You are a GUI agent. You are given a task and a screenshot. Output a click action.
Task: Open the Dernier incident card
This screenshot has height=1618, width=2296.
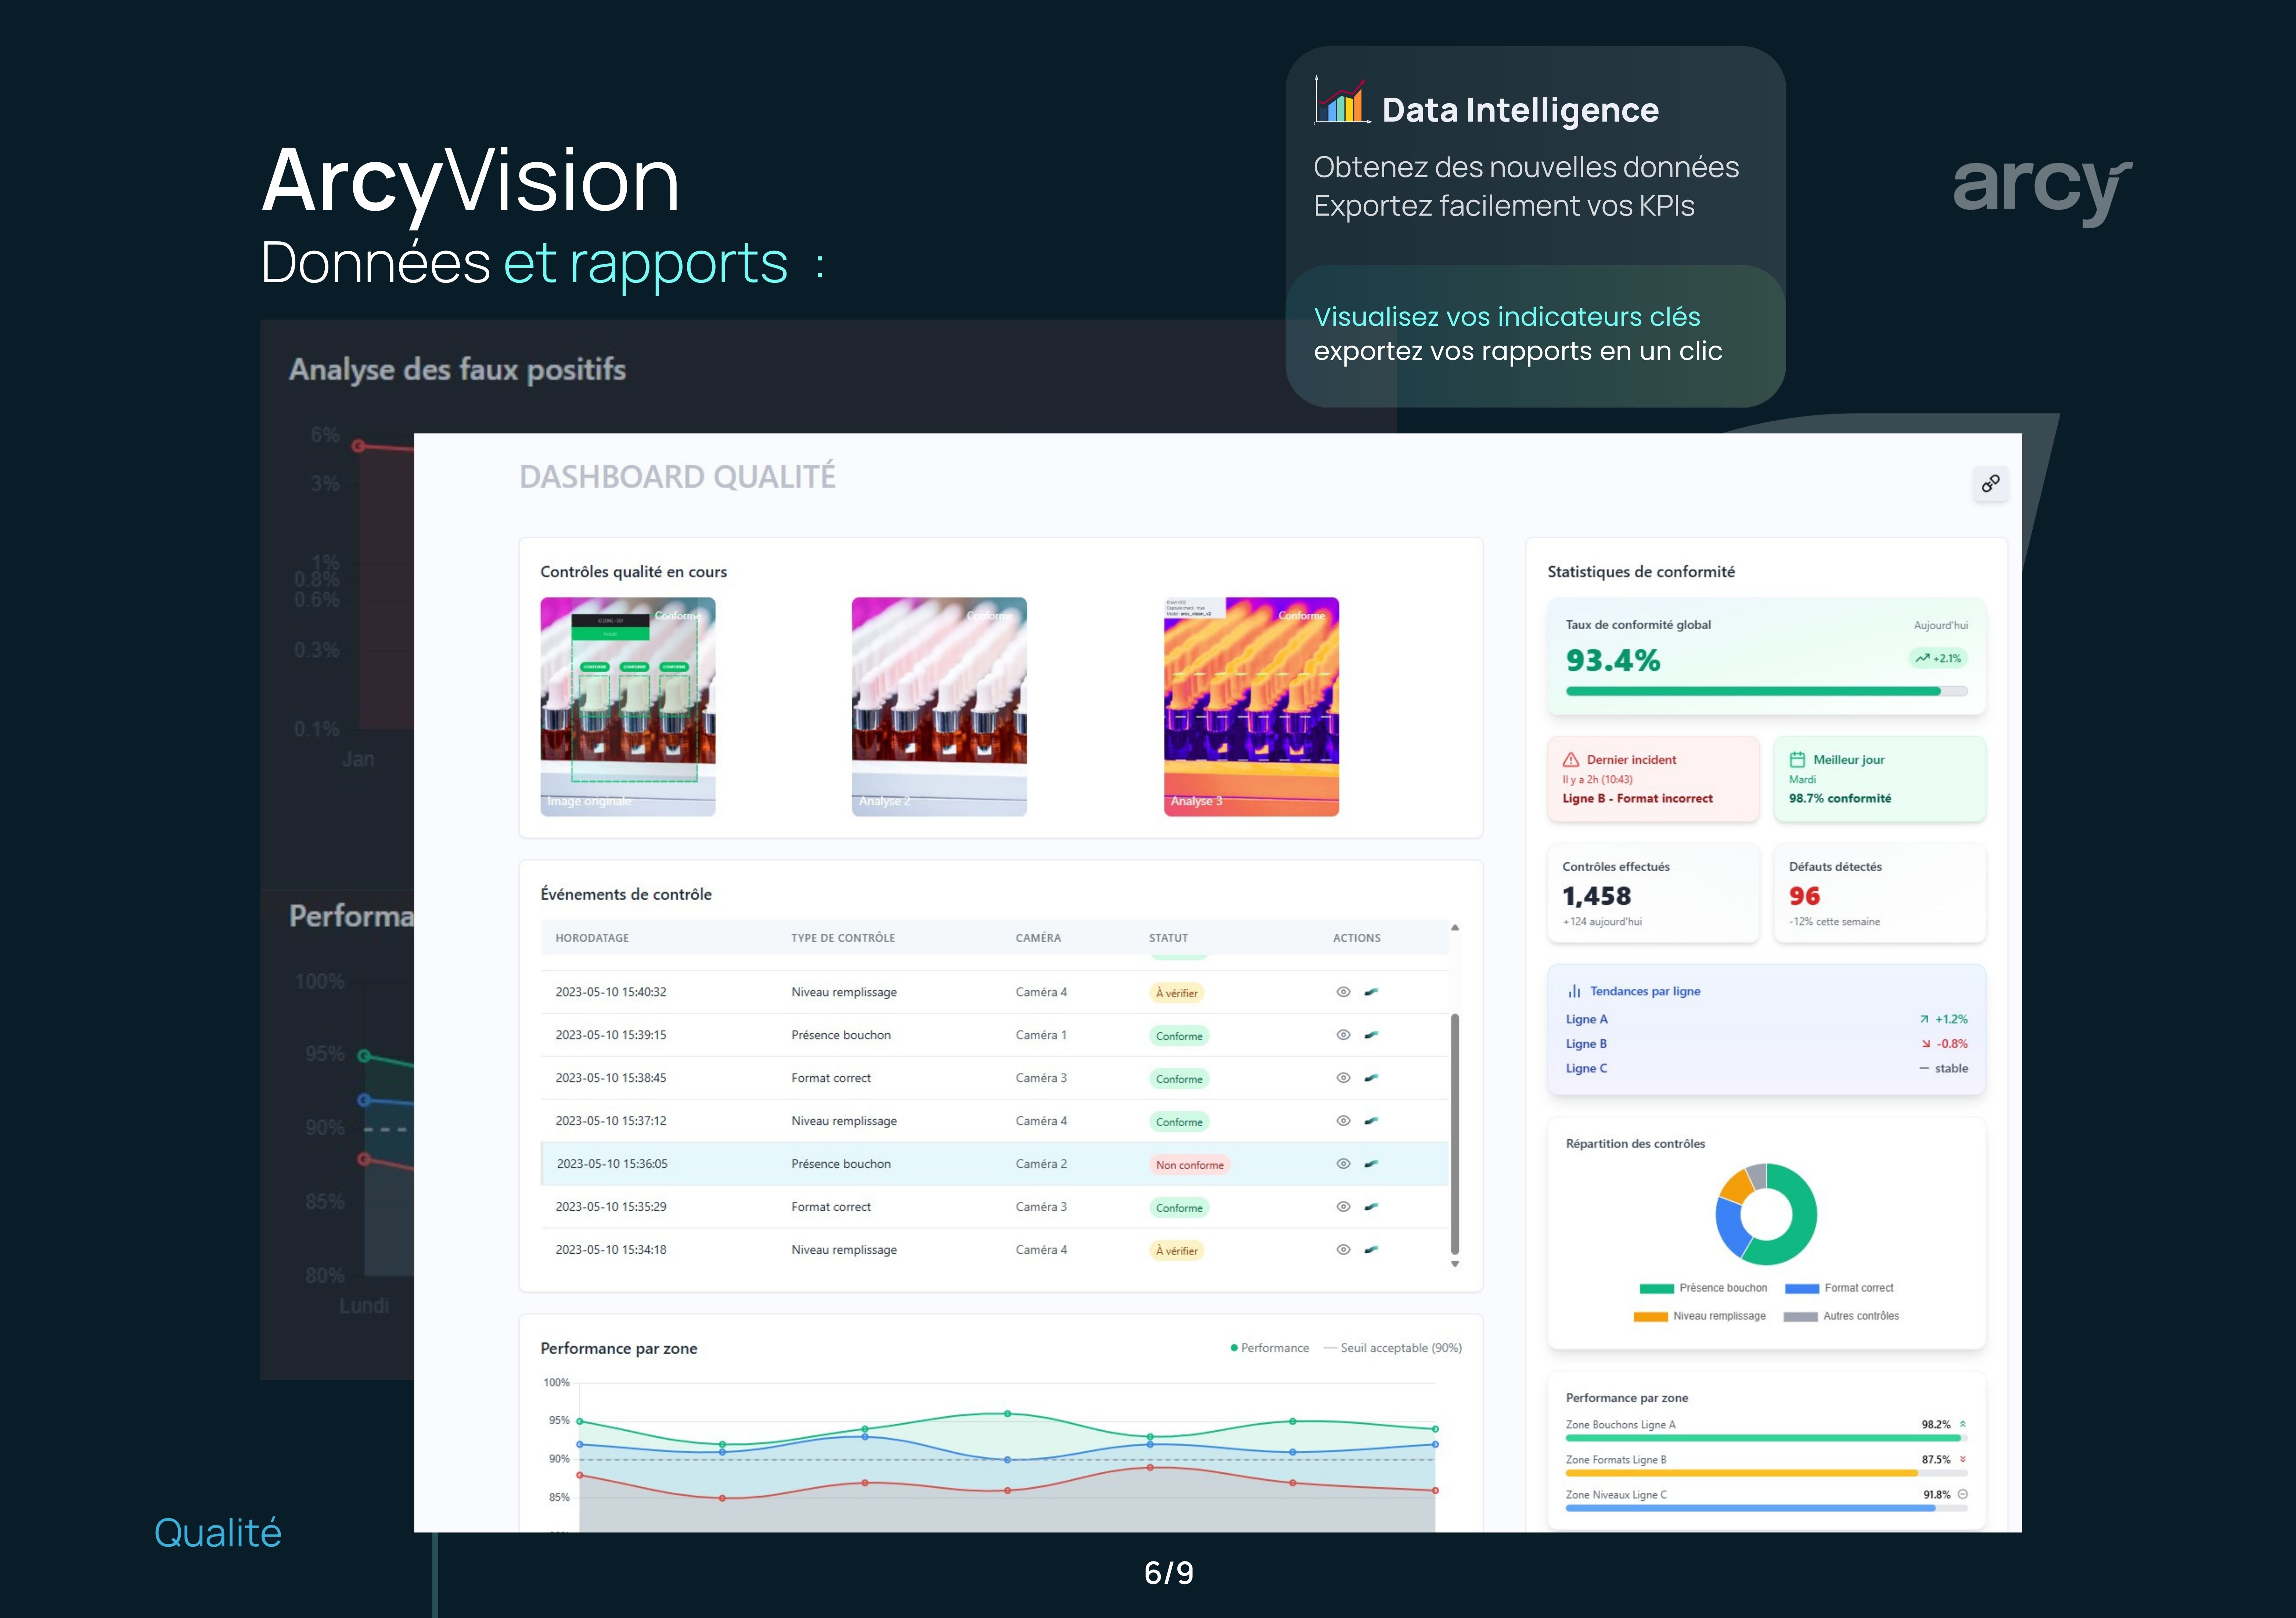point(1653,779)
